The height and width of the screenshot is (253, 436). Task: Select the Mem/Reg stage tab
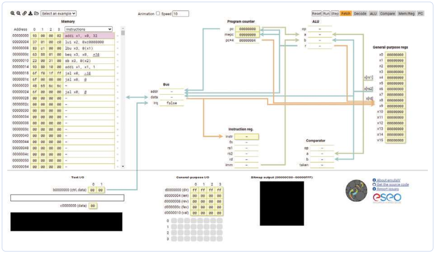pos(406,13)
